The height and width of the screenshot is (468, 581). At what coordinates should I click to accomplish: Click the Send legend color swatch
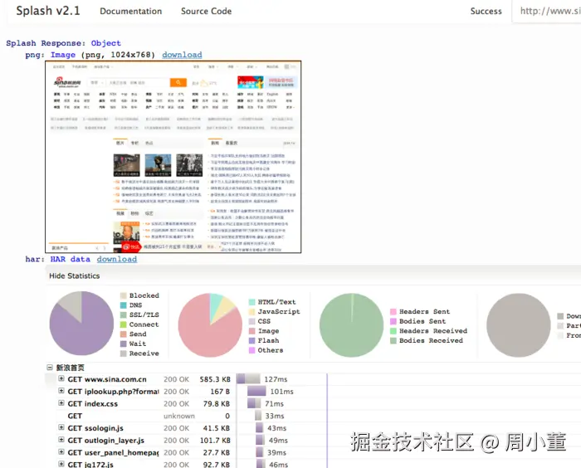(124, 334)
